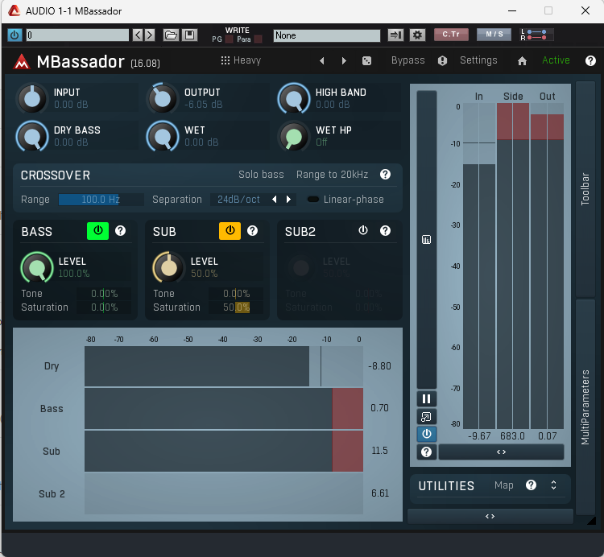
Task: Pause the meters
Action: point(426,398)
